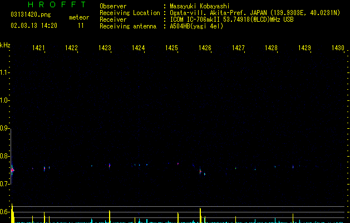This screenshot has height=223, width=350.
Task: Click the 0.7 kHz frequency label
Action: (4, 184)
